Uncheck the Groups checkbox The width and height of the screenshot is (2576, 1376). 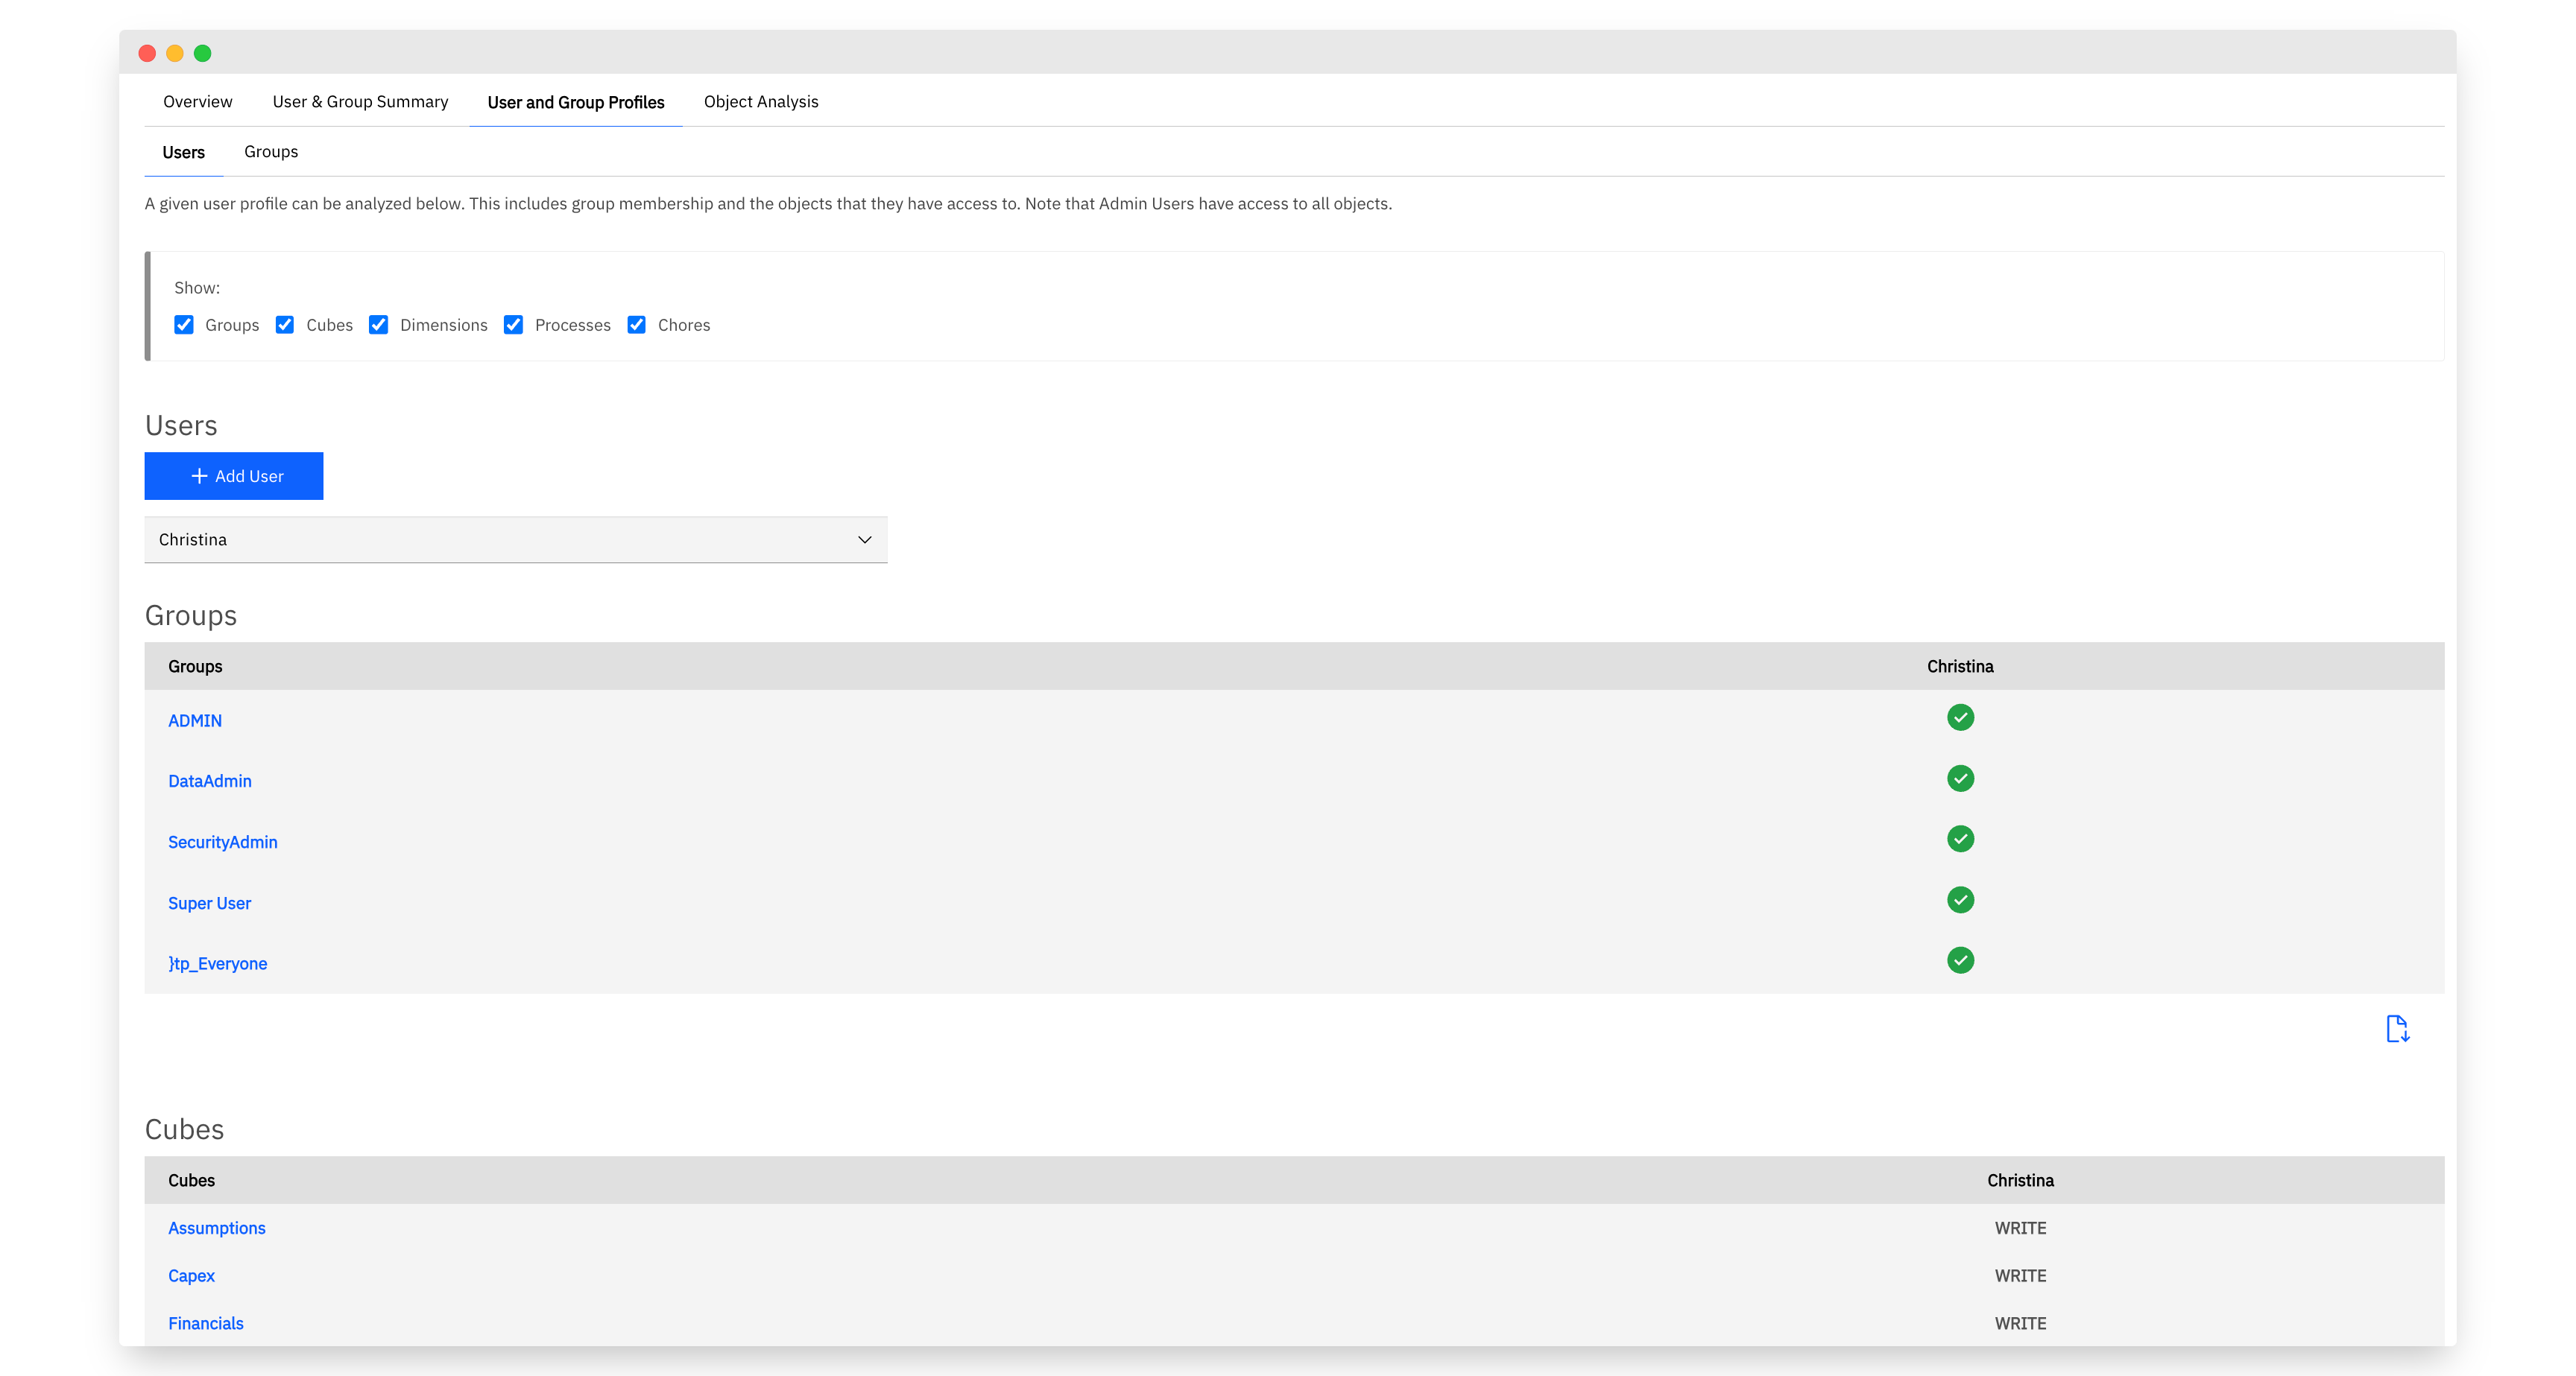184,325
